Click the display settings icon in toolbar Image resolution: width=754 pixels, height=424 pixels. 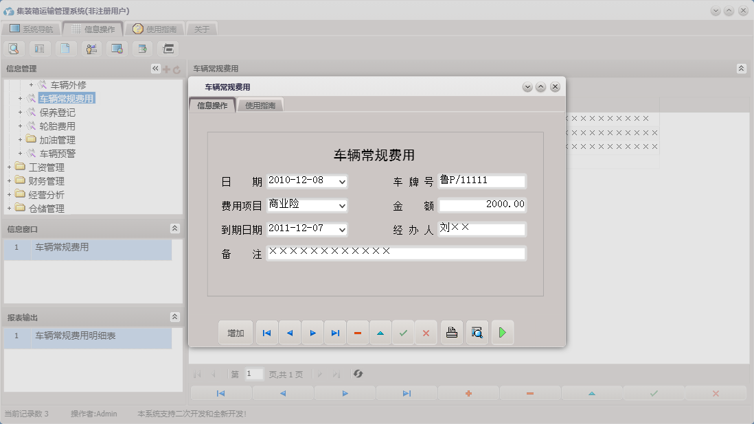pyautogui.click(x=117, y=49)
